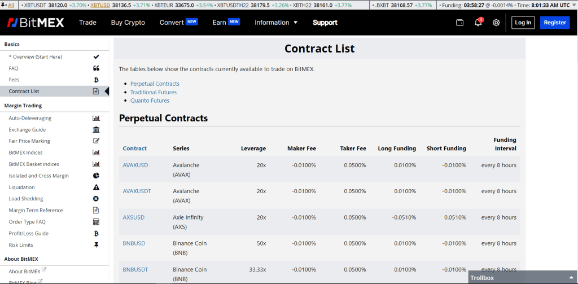Screen dimensions: 578x284
Task: Click the circled X icon beside Load Shedding
Action: pyautogui.click(x=96, y=199)
